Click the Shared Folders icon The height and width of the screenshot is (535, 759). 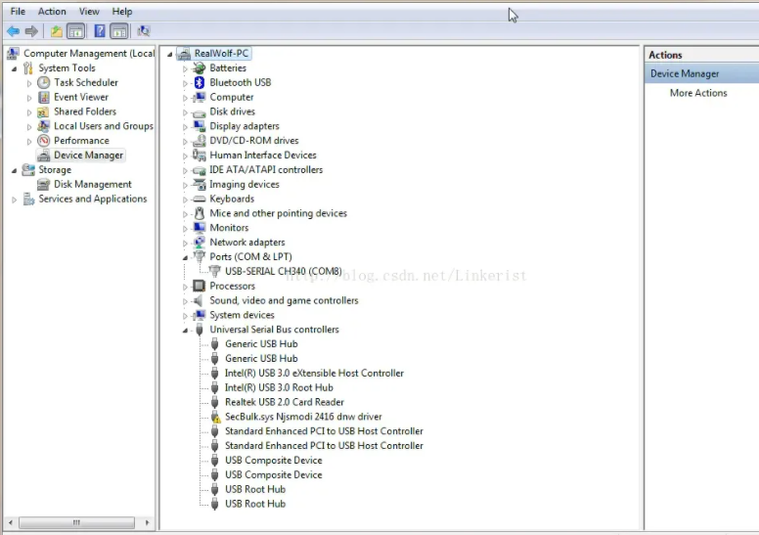point(44,111)
